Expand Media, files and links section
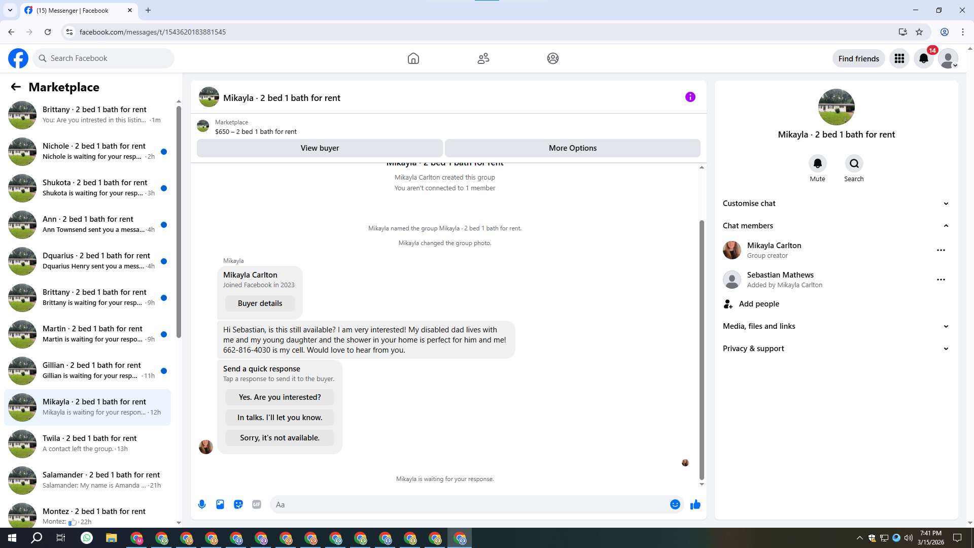This screenshot has height=548, width=974. tap(837, 326)
